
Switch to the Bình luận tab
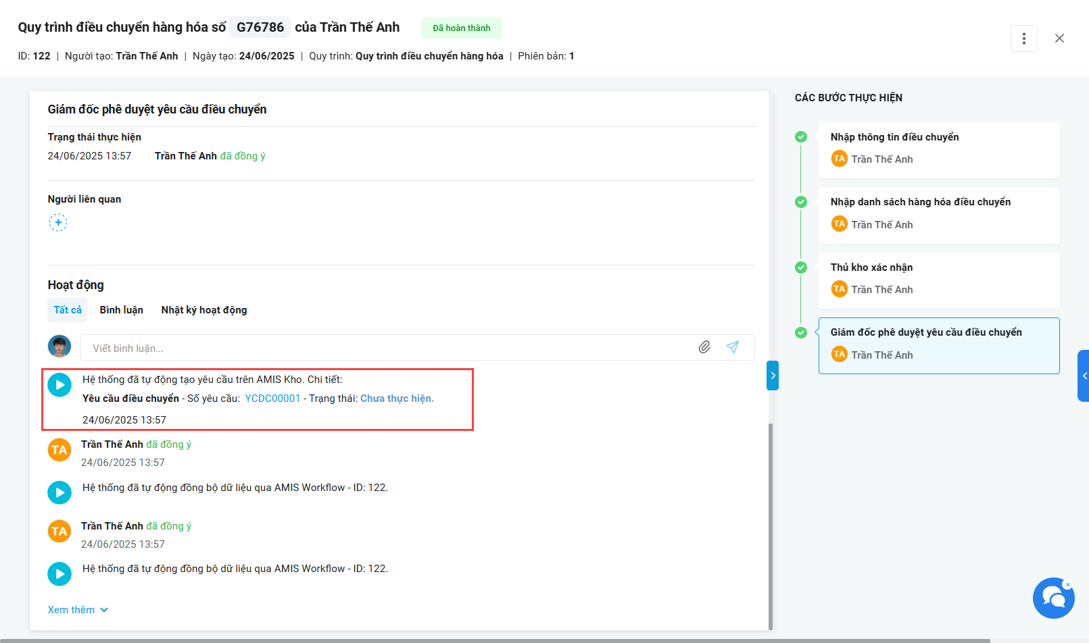pos(122,310)
